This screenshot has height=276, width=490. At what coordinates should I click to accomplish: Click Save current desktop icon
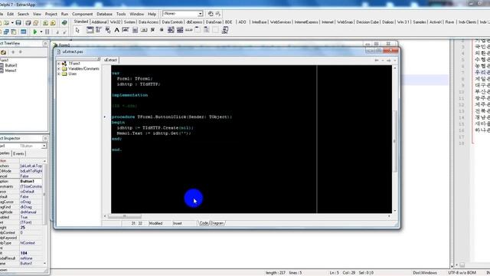click(x=211, y=14)
